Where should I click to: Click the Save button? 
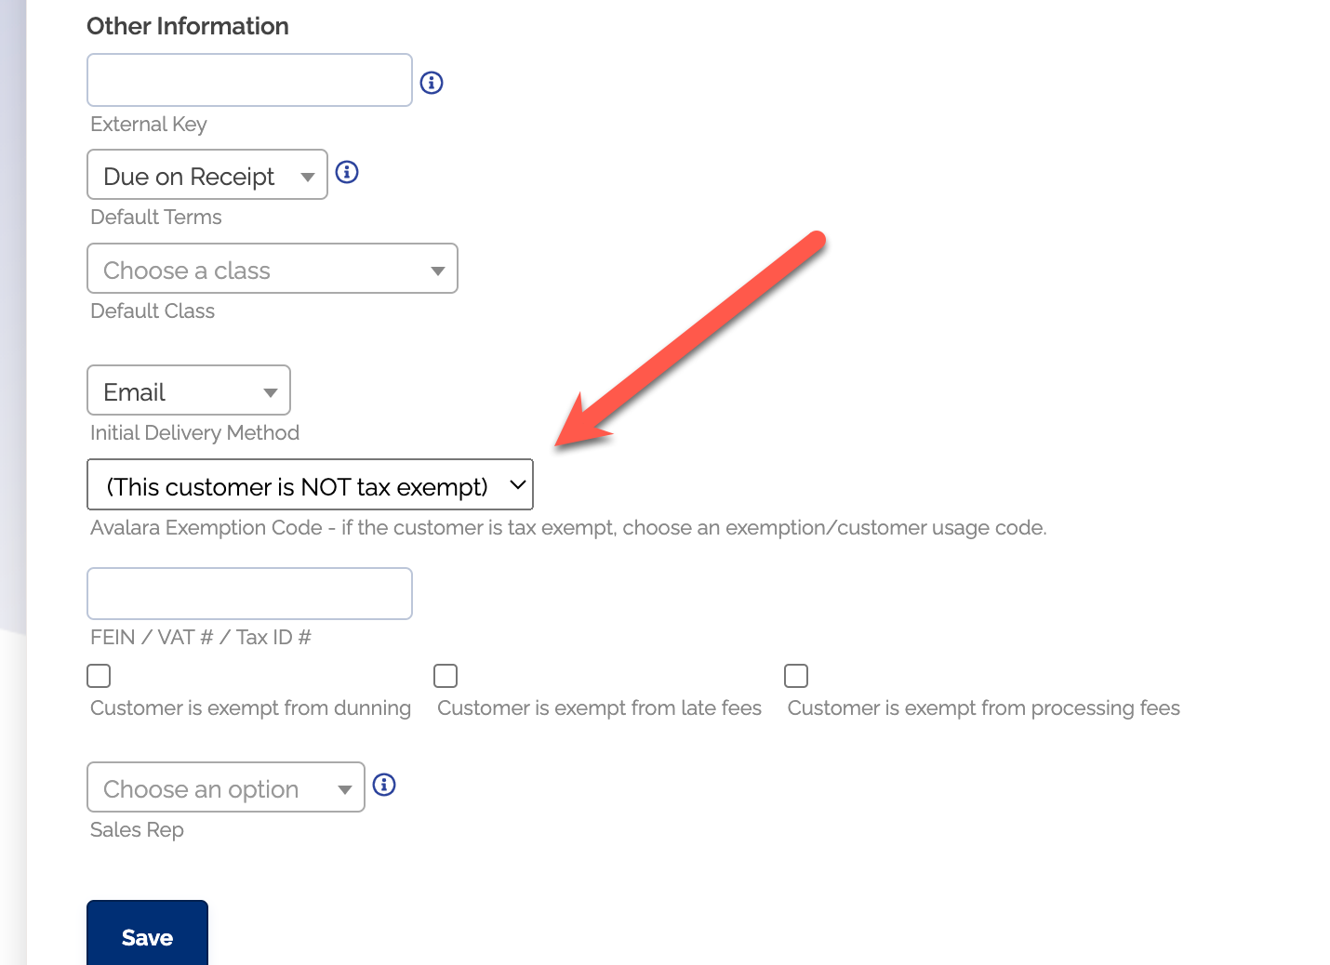pyautogui.click(x=147, y=935)
